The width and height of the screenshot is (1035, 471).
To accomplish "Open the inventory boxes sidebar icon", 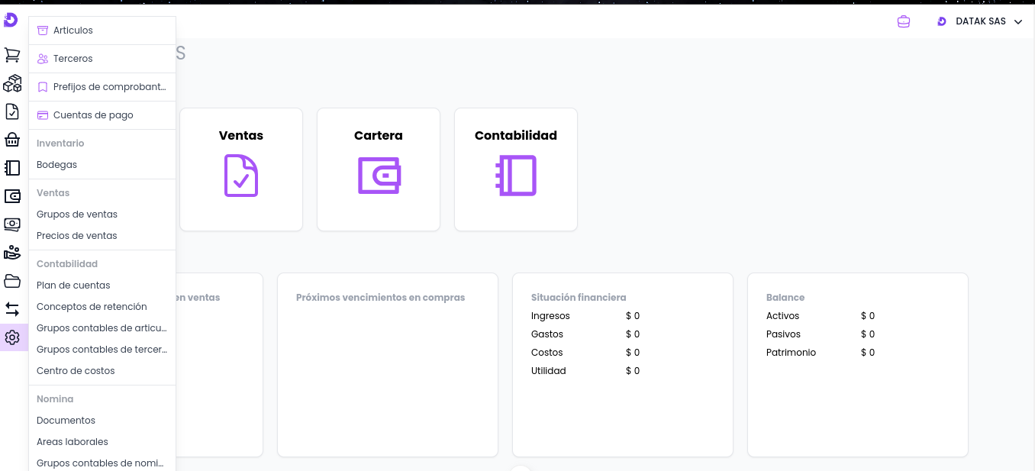I will (x=12, y=83).
